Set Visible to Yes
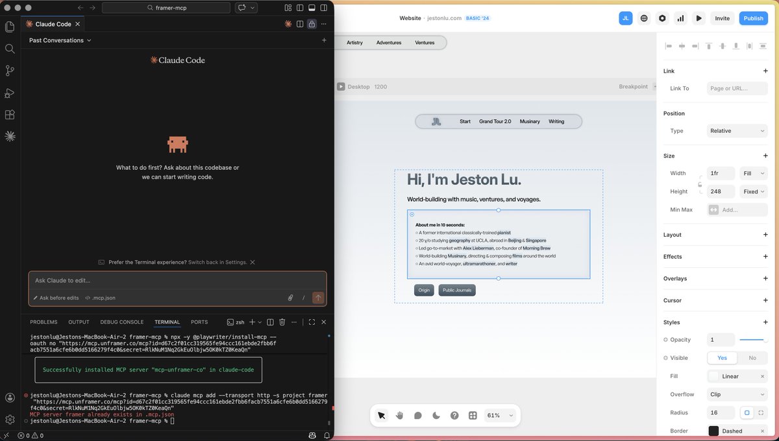 tap(722, 358)
